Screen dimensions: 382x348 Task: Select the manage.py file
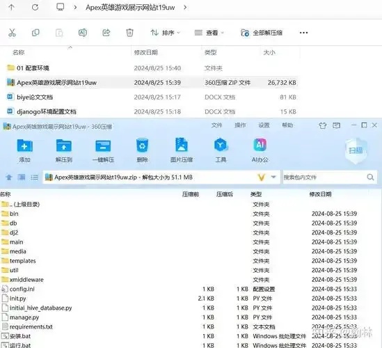click(20, 317)
